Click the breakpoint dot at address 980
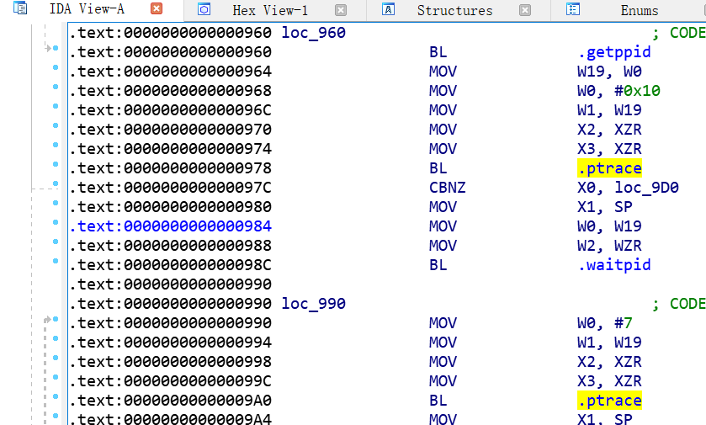706x425 pixels. (x=56, y=203)
